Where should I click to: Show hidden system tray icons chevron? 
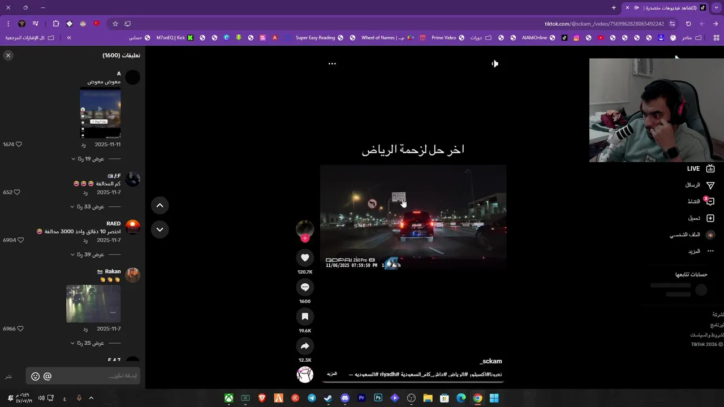coord(91,398)
